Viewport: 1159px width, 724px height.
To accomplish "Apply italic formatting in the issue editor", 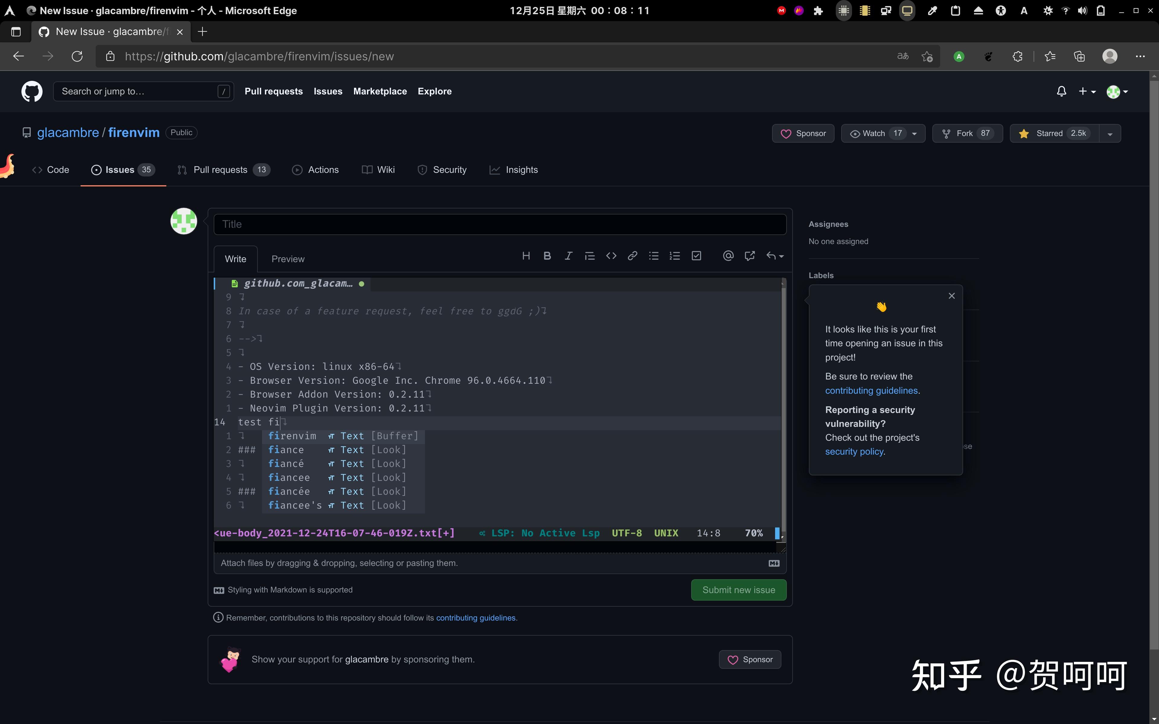I will pos(568,256).
